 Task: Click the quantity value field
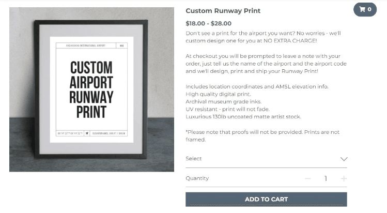(x=326, y=178)
